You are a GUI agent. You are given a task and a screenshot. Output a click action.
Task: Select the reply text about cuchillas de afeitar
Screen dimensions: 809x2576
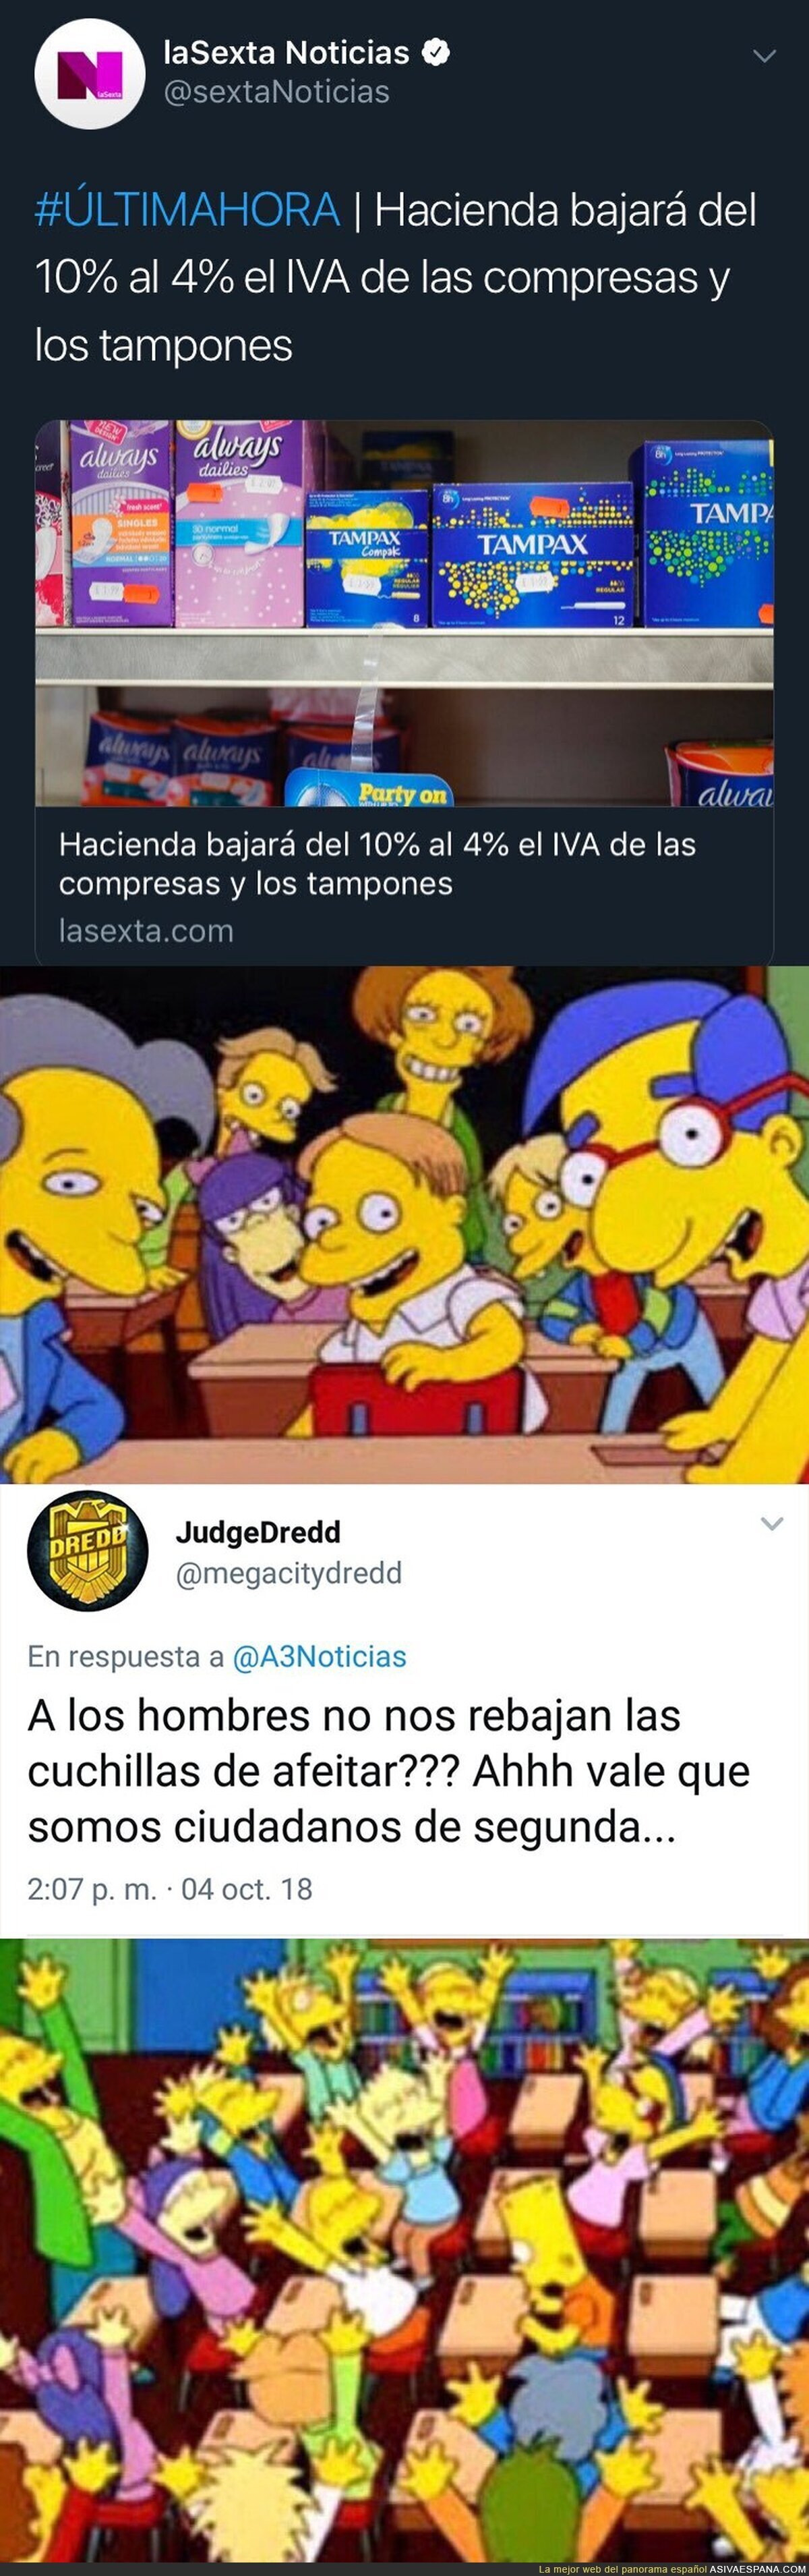pos(388,1771)
